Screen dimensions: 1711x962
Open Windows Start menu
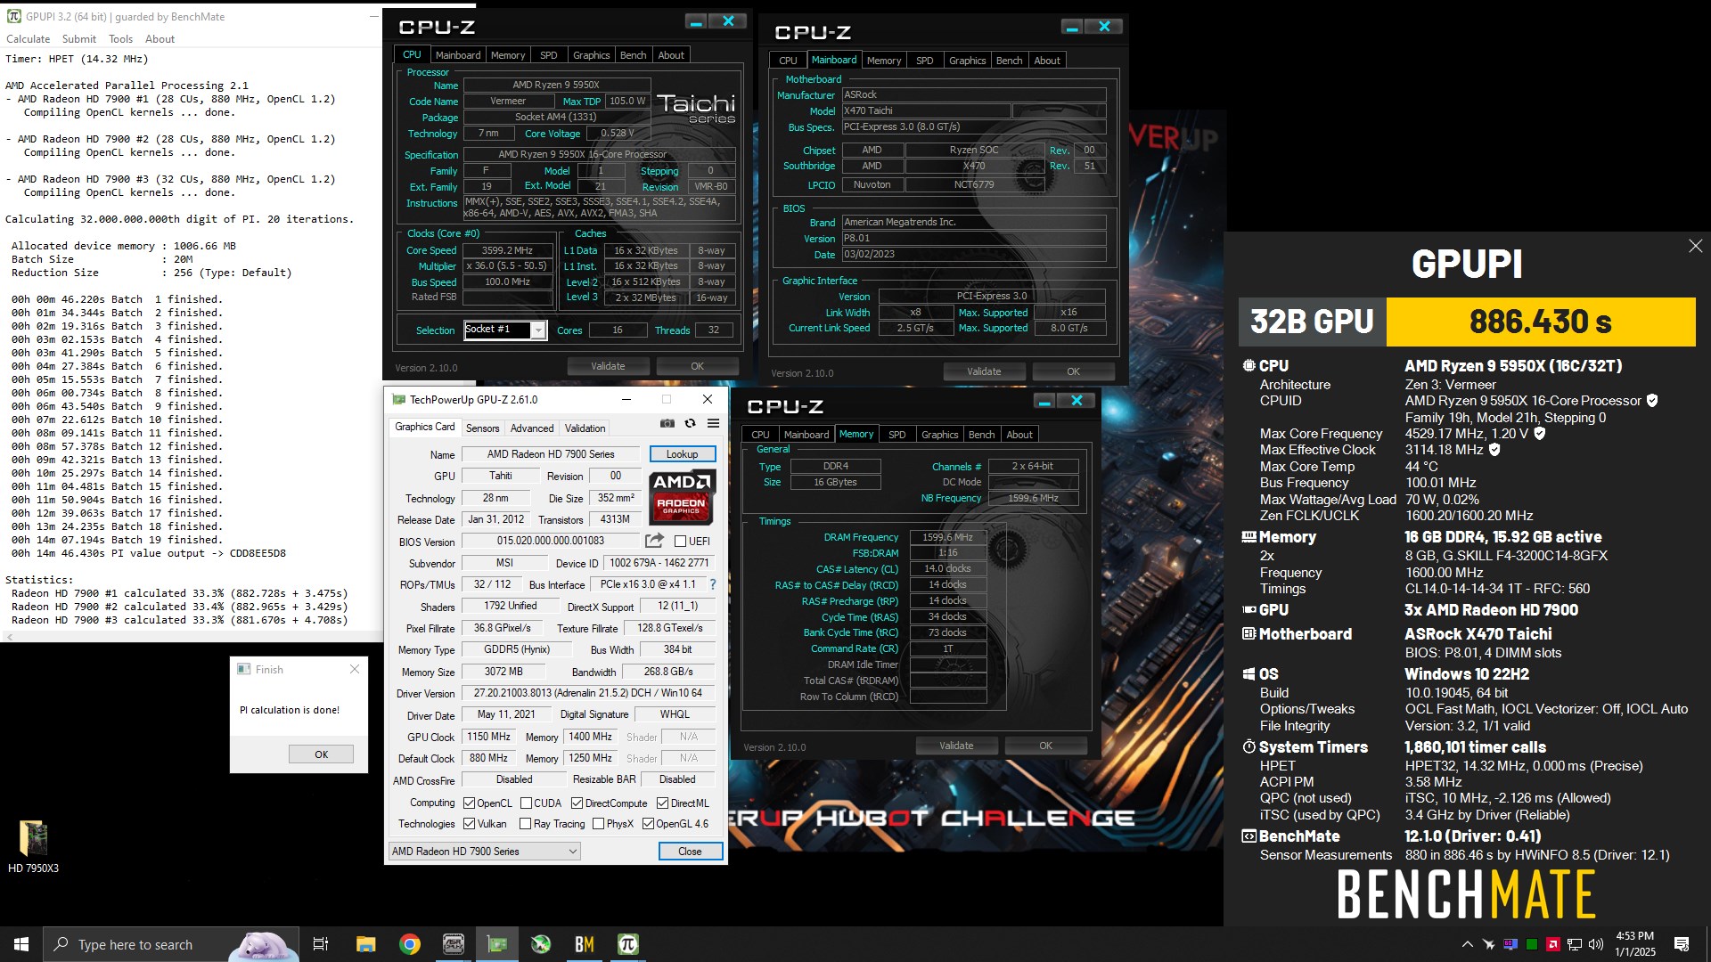click(x=21, y=944)
